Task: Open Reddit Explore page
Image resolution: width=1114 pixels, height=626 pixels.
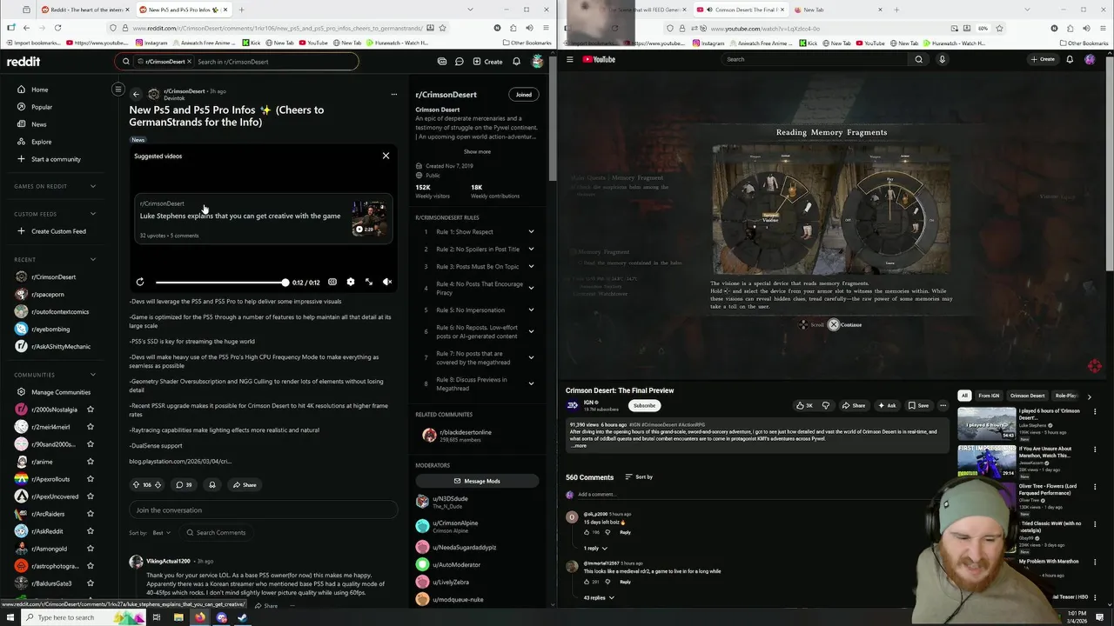Action: 42,142
